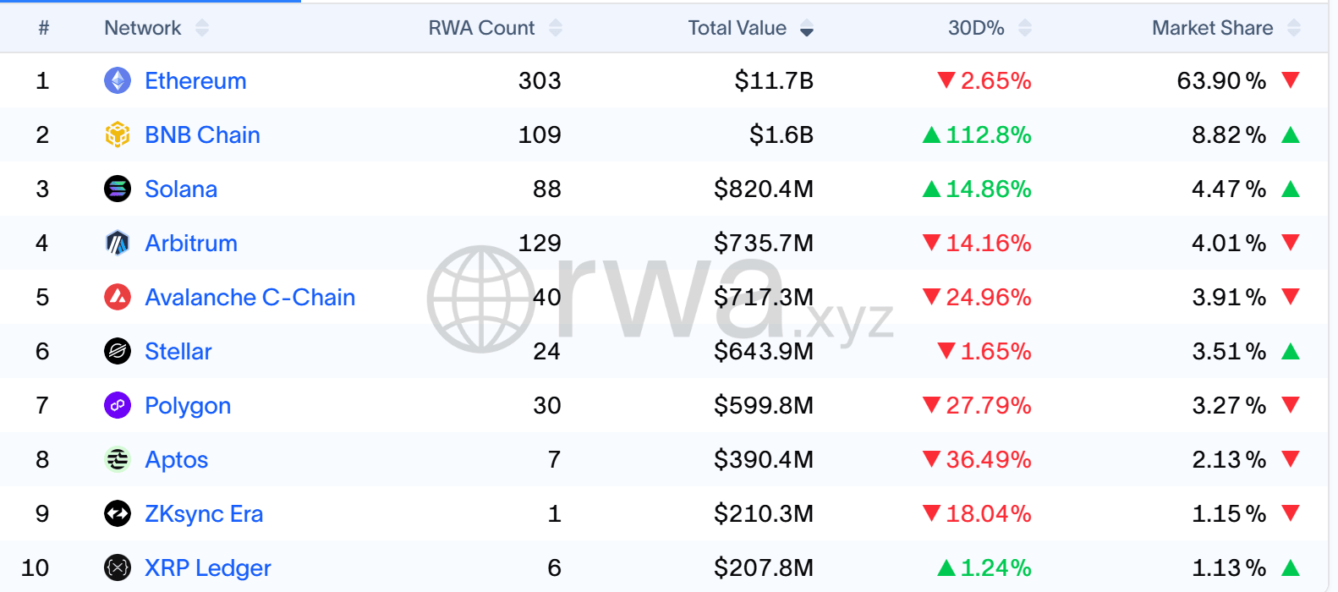This screenshot has height=592, width=1338.
Task: Click the RWA Count column header label
Action: [x=481, y=28]
